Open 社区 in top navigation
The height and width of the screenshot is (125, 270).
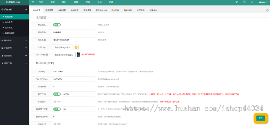click(64, 2)
